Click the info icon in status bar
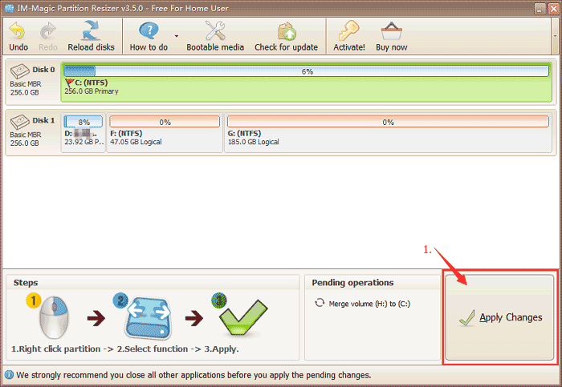The image size is (562, 387). pos(10,375)
